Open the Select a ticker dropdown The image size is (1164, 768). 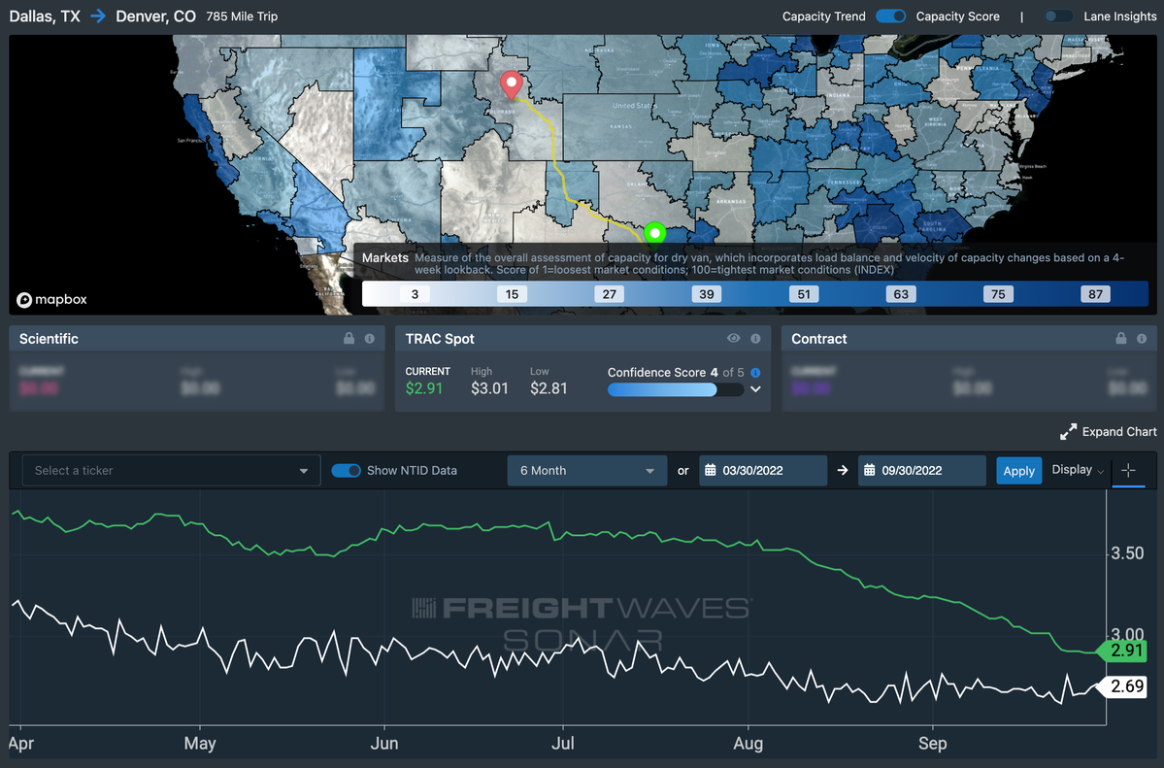(172, 470)
